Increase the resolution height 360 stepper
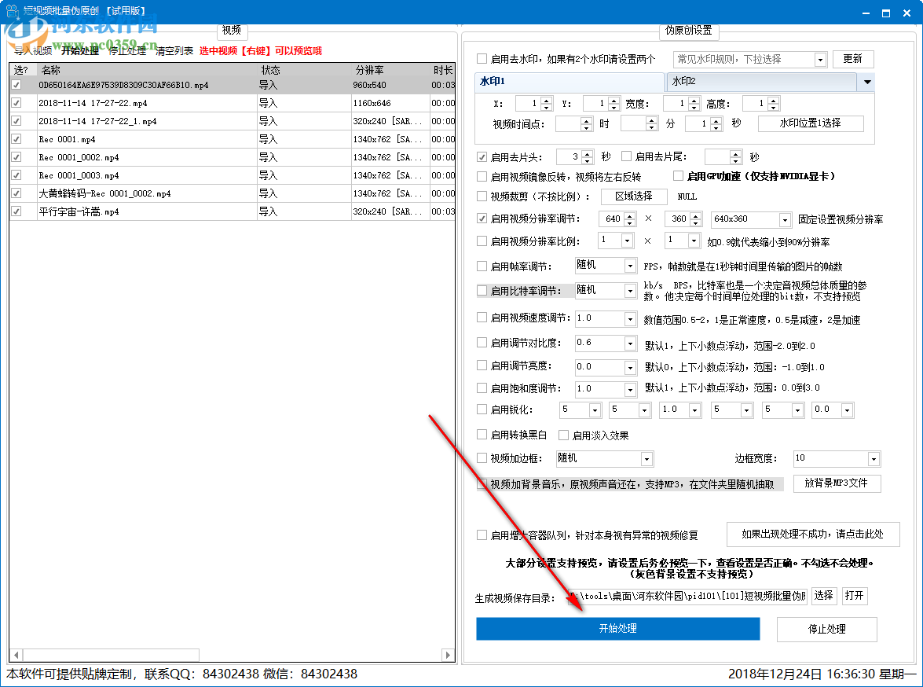 click(696, 216)
